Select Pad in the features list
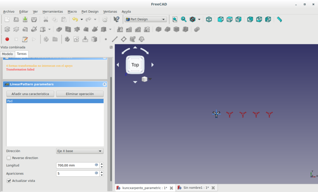This screenshot has width=318, height=192. pyautogui.click(x=55, y=101)
